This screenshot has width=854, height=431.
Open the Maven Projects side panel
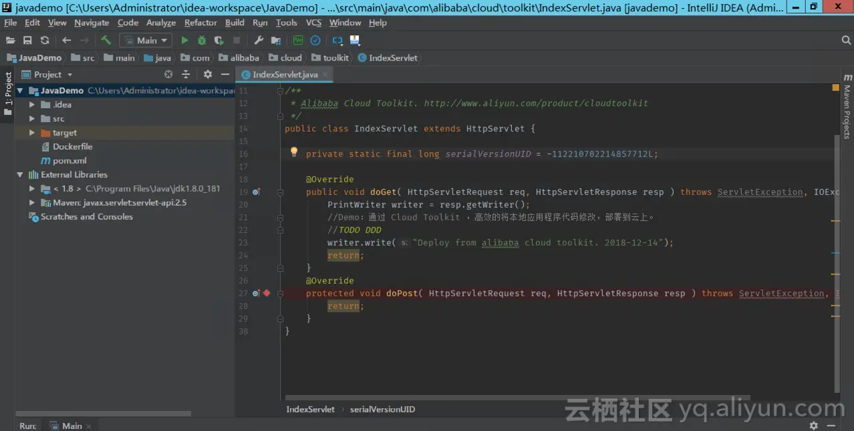(847, 105)
